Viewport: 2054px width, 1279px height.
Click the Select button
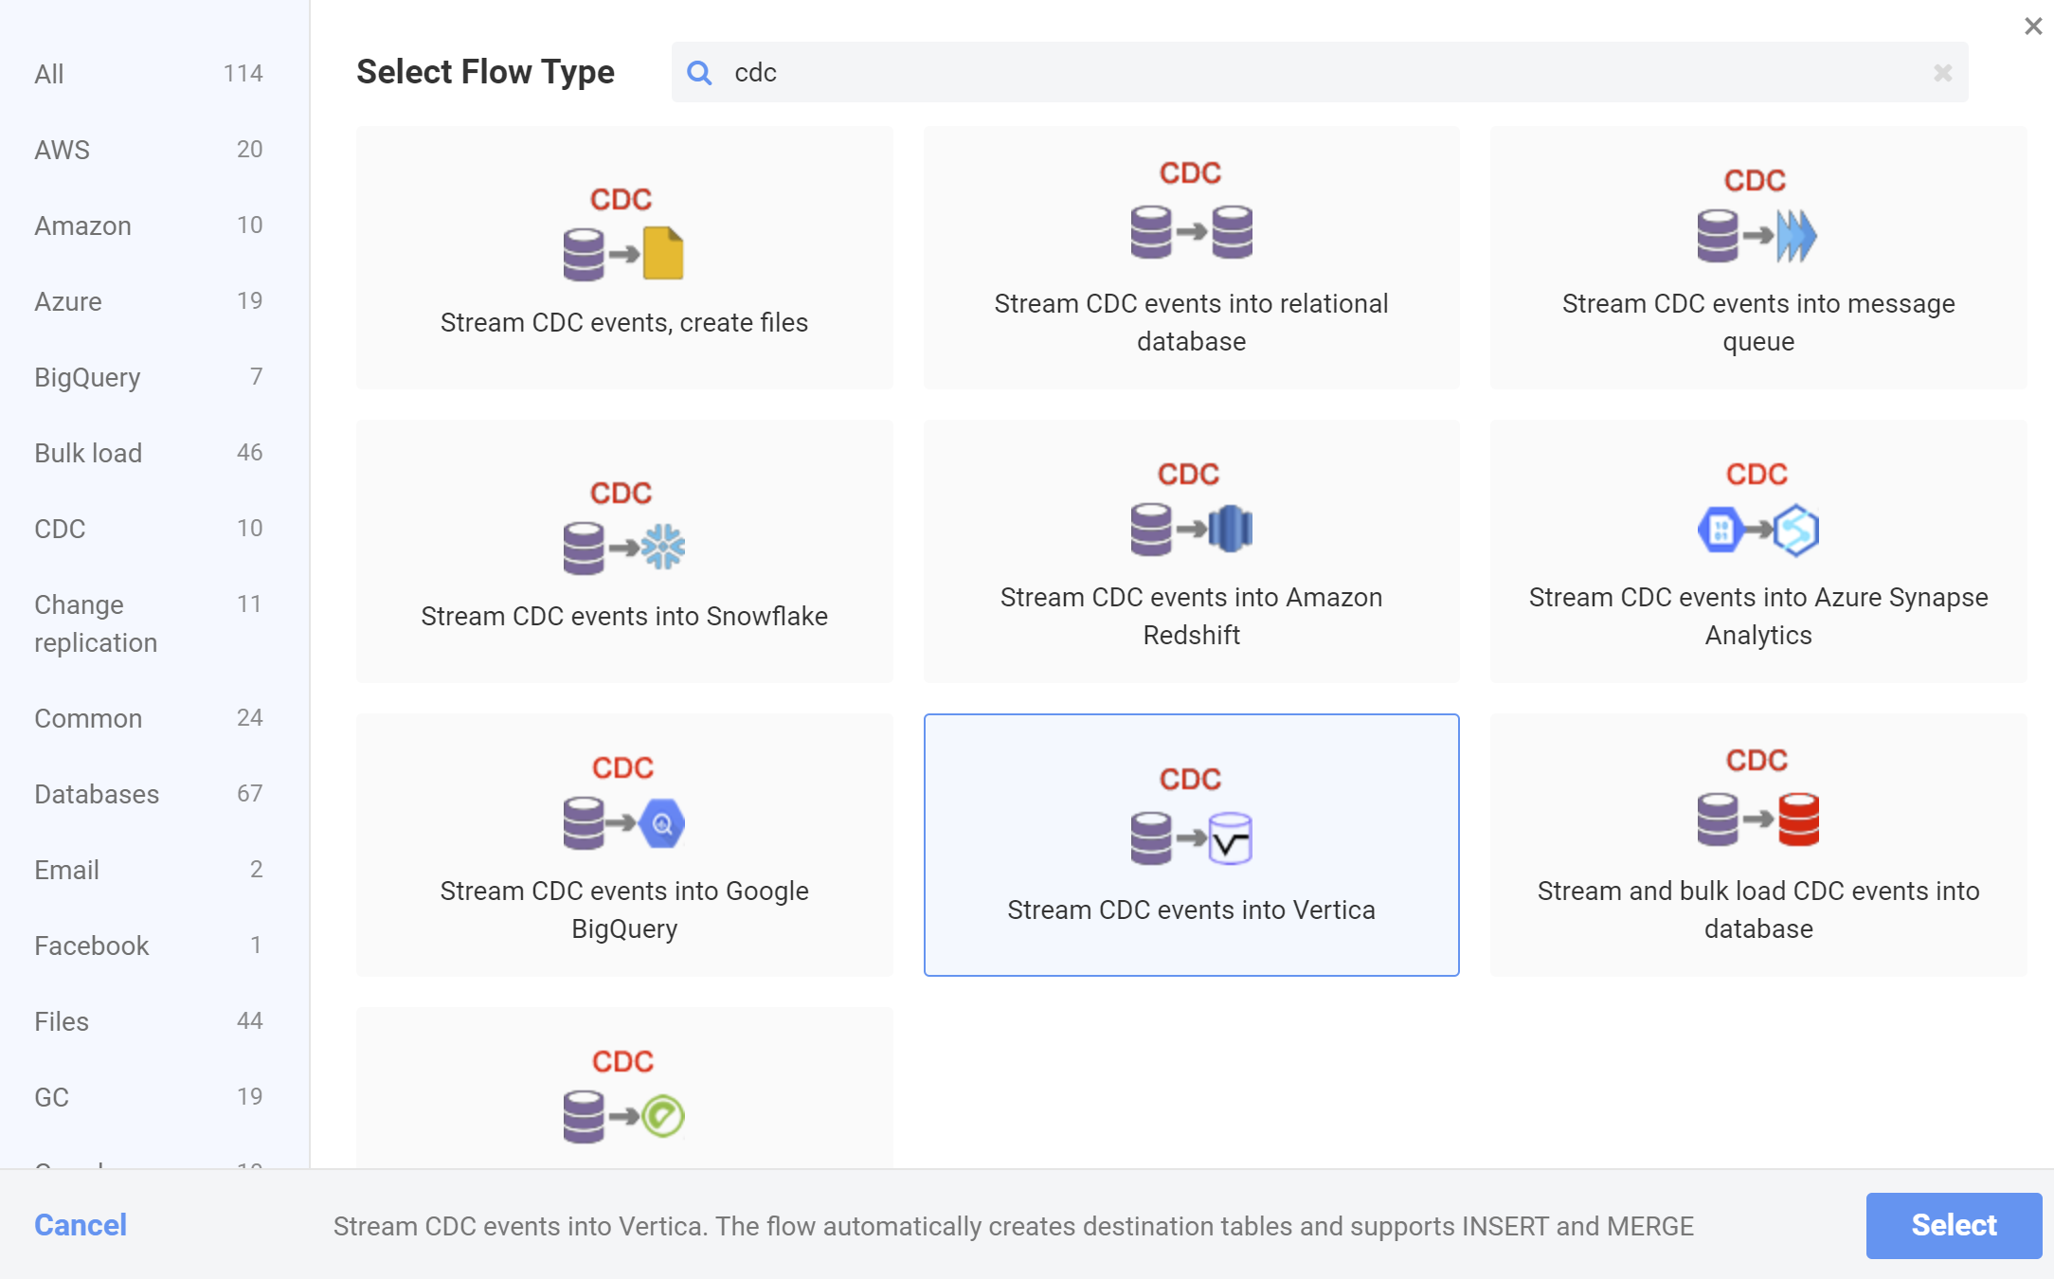1954,1225
